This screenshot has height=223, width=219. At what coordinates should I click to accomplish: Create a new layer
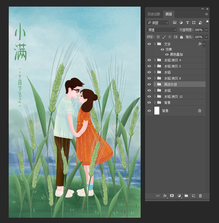(x=193, y=196)
